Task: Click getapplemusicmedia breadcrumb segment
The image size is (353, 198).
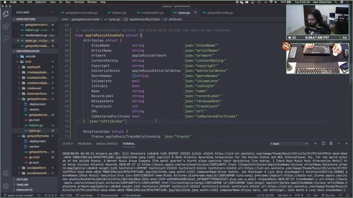Action: [x=85, y=19]
